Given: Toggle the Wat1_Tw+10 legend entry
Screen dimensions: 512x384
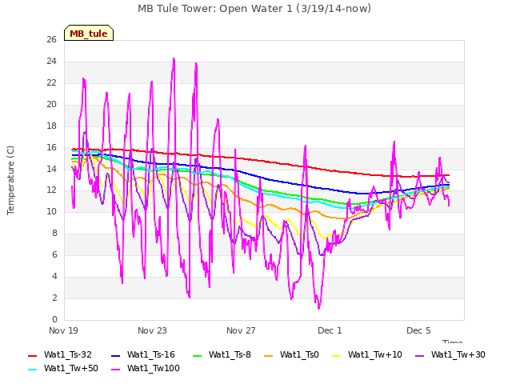Looking at the screenshot, I should click(x=367, y=355).
